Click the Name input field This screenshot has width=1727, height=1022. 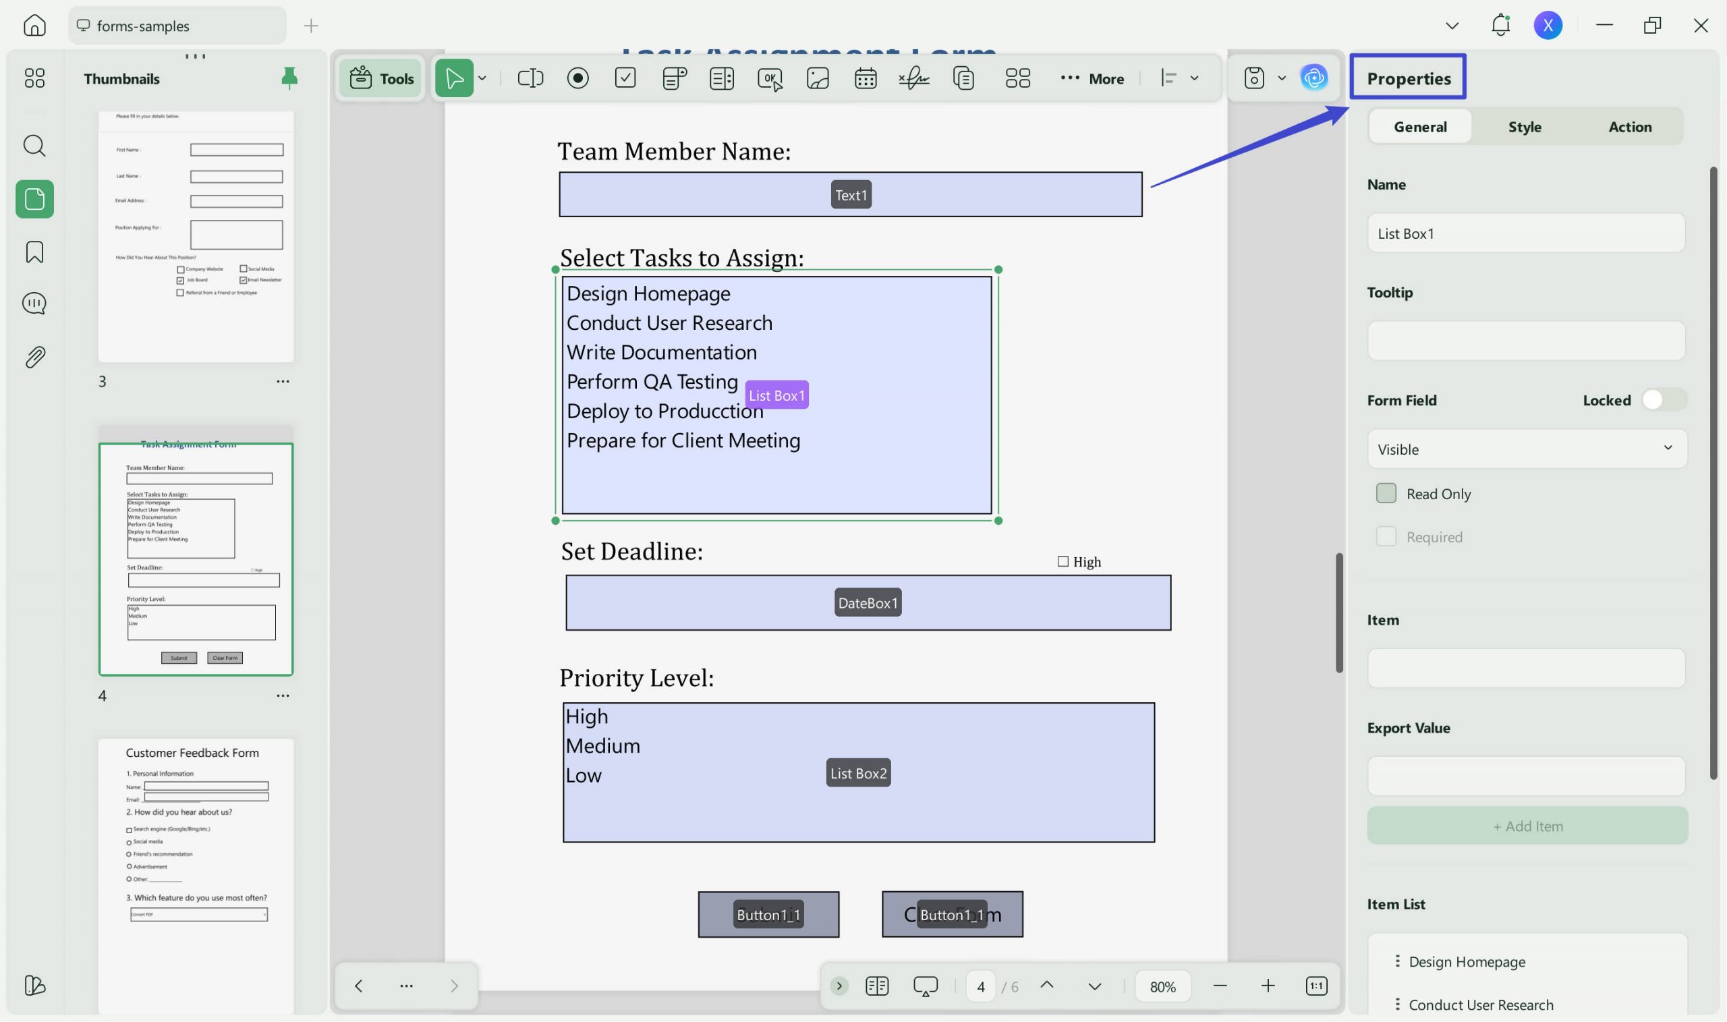click(1526, 233)
